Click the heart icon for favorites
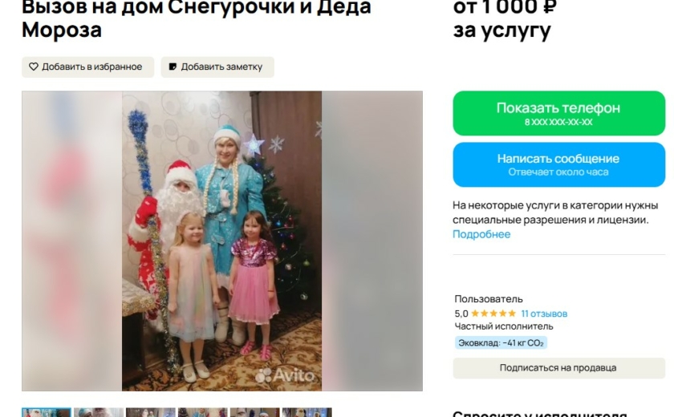The width and height of the screenshot is (674, 417). 34,67
